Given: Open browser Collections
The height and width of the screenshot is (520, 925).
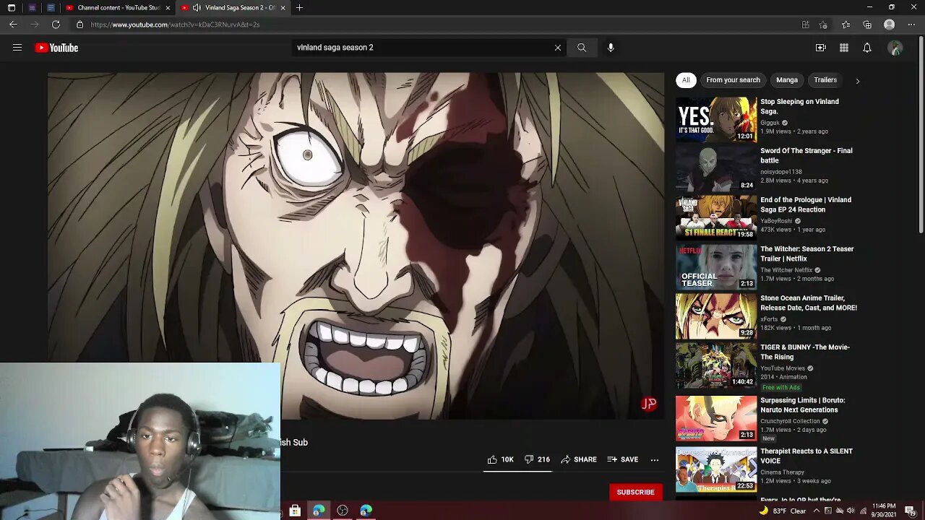Looking at the screenshot, I should click(867, 25).
